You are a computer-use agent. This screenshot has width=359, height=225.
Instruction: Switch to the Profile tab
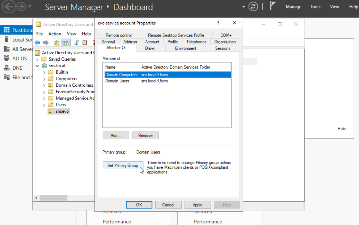(173, 42)
